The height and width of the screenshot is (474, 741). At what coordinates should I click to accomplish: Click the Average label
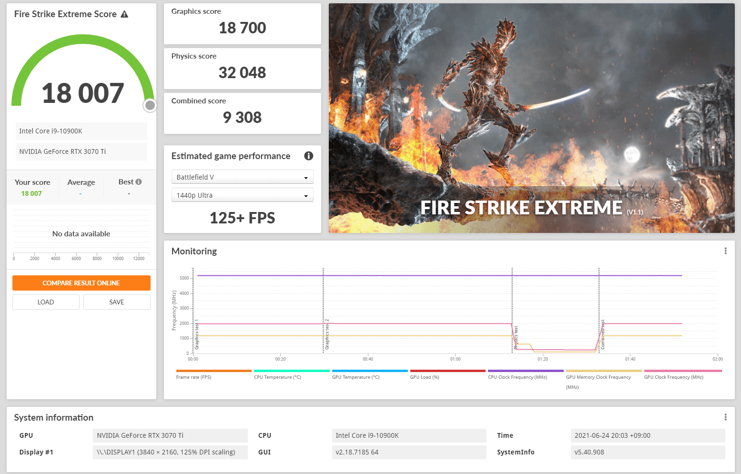click(81, 182)
